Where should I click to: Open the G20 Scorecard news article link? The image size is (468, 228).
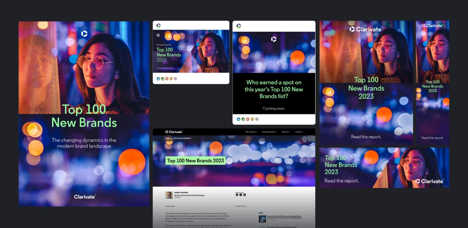point(284,218)
